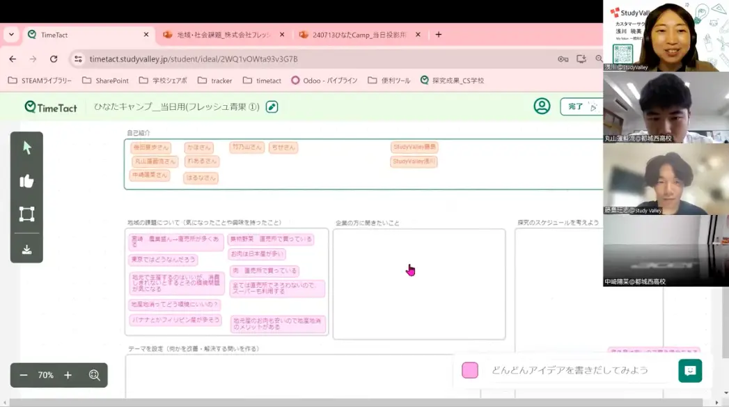Open the user profile avatar icon
Screen dimensions: 729x407
click(x=542, y=106)
